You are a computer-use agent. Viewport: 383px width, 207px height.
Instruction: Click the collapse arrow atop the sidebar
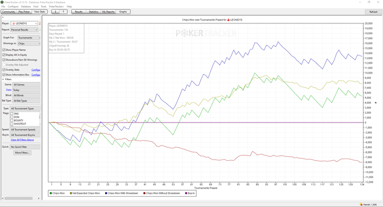pyautogui.click(x=3, y=17)
